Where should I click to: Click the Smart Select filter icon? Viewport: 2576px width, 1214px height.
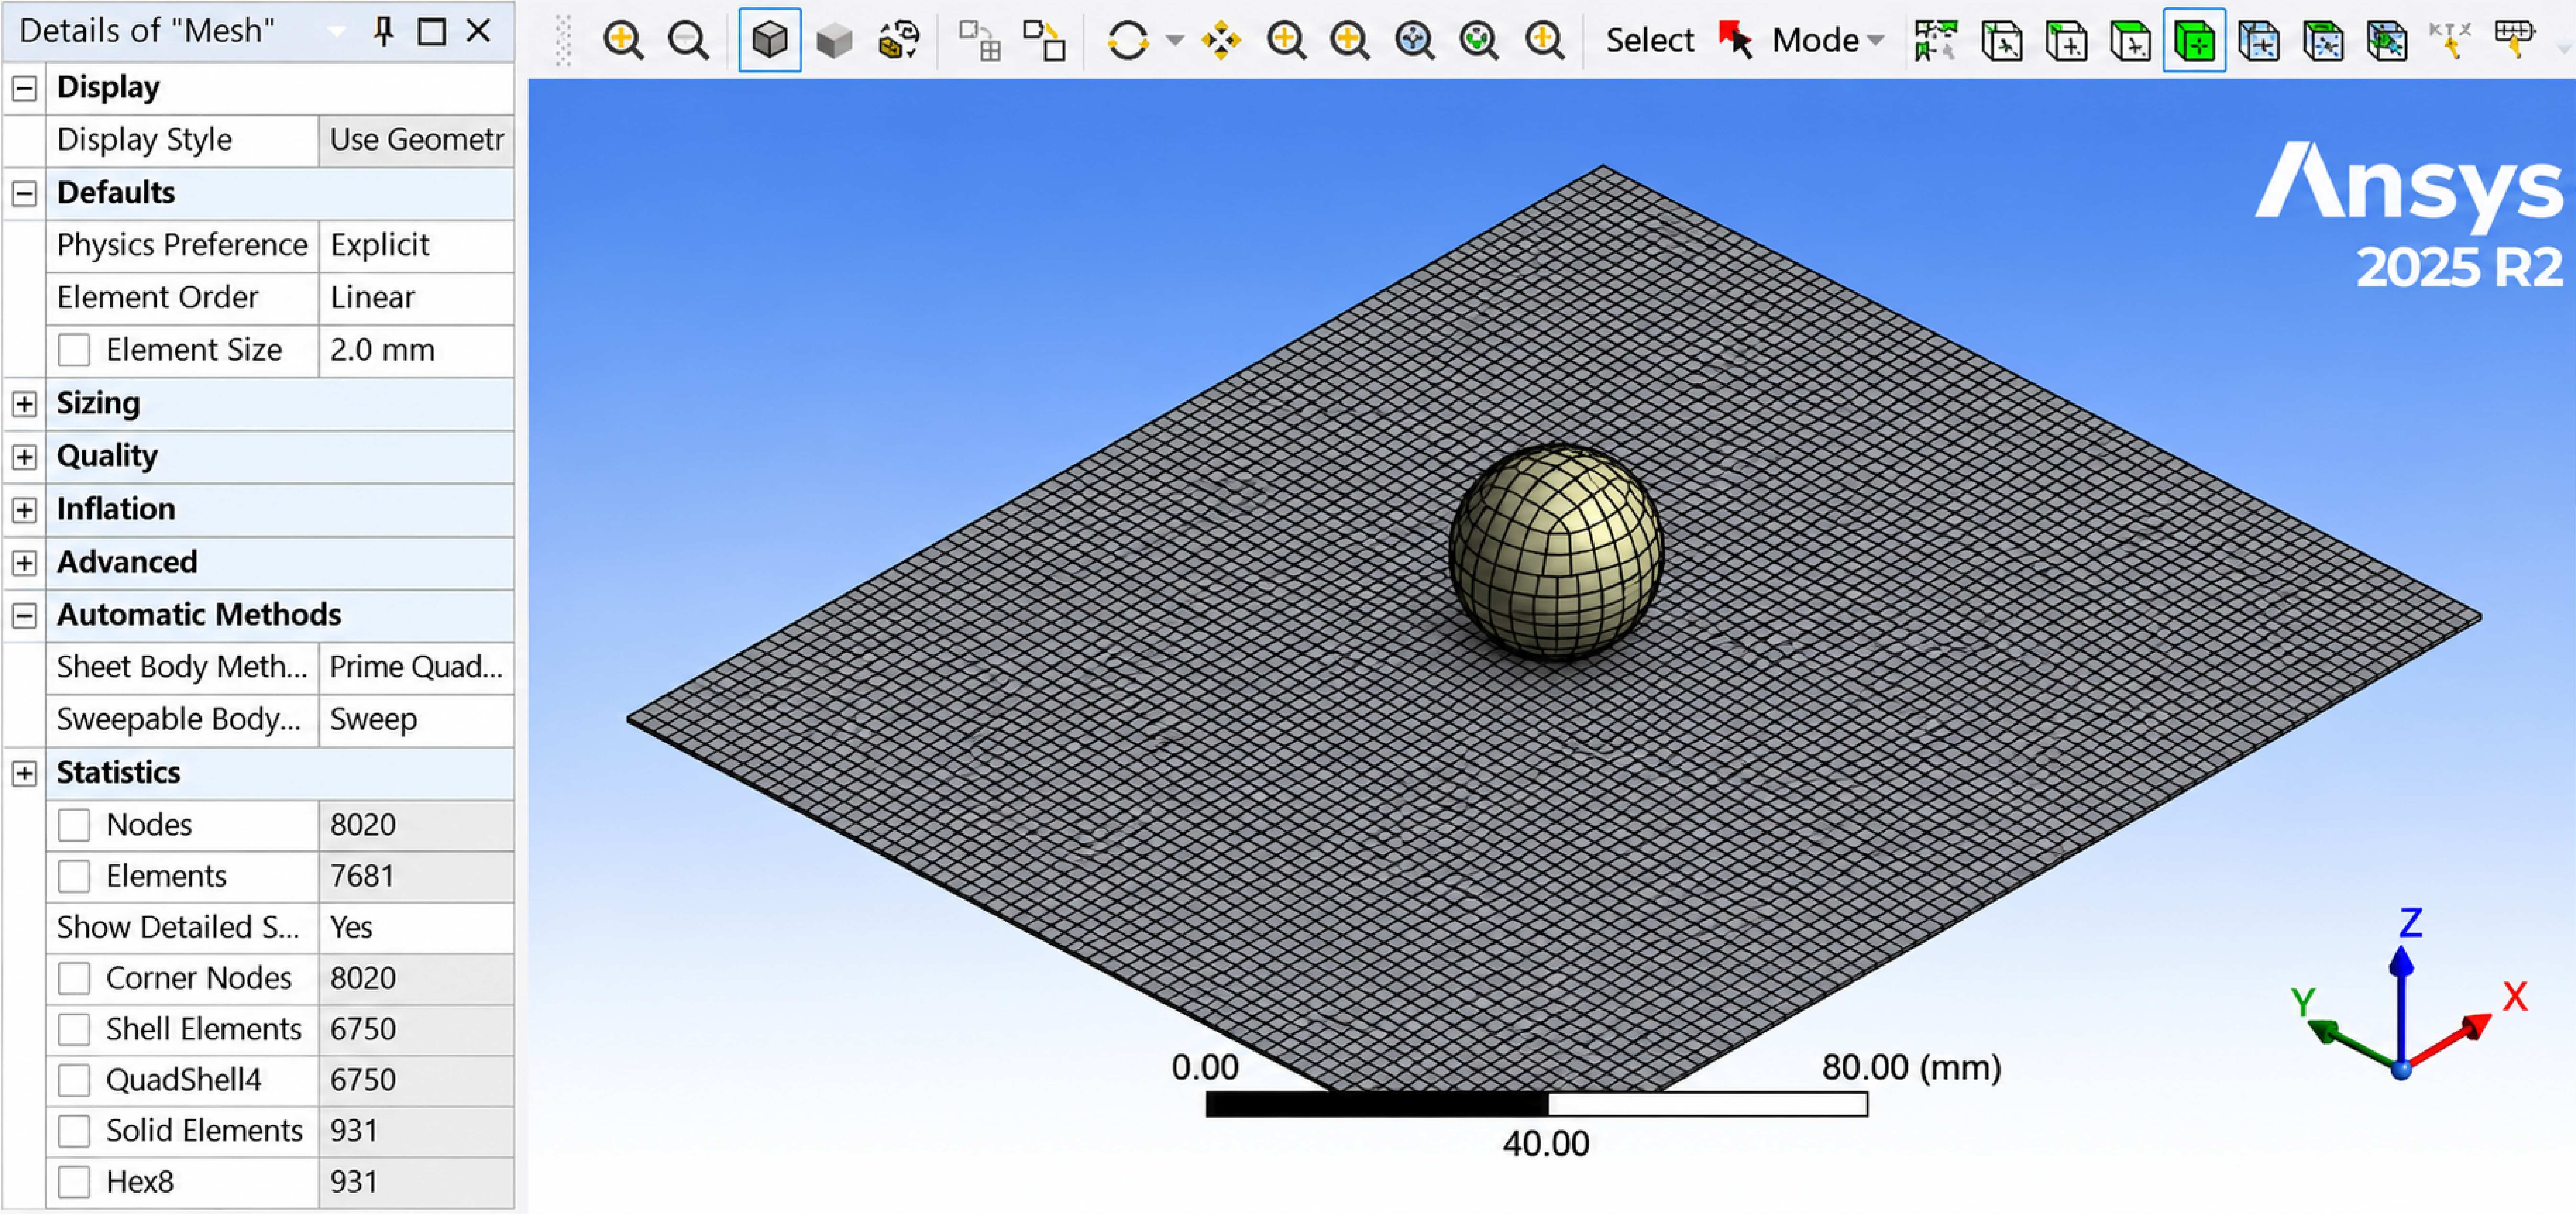click(1936, 41)
